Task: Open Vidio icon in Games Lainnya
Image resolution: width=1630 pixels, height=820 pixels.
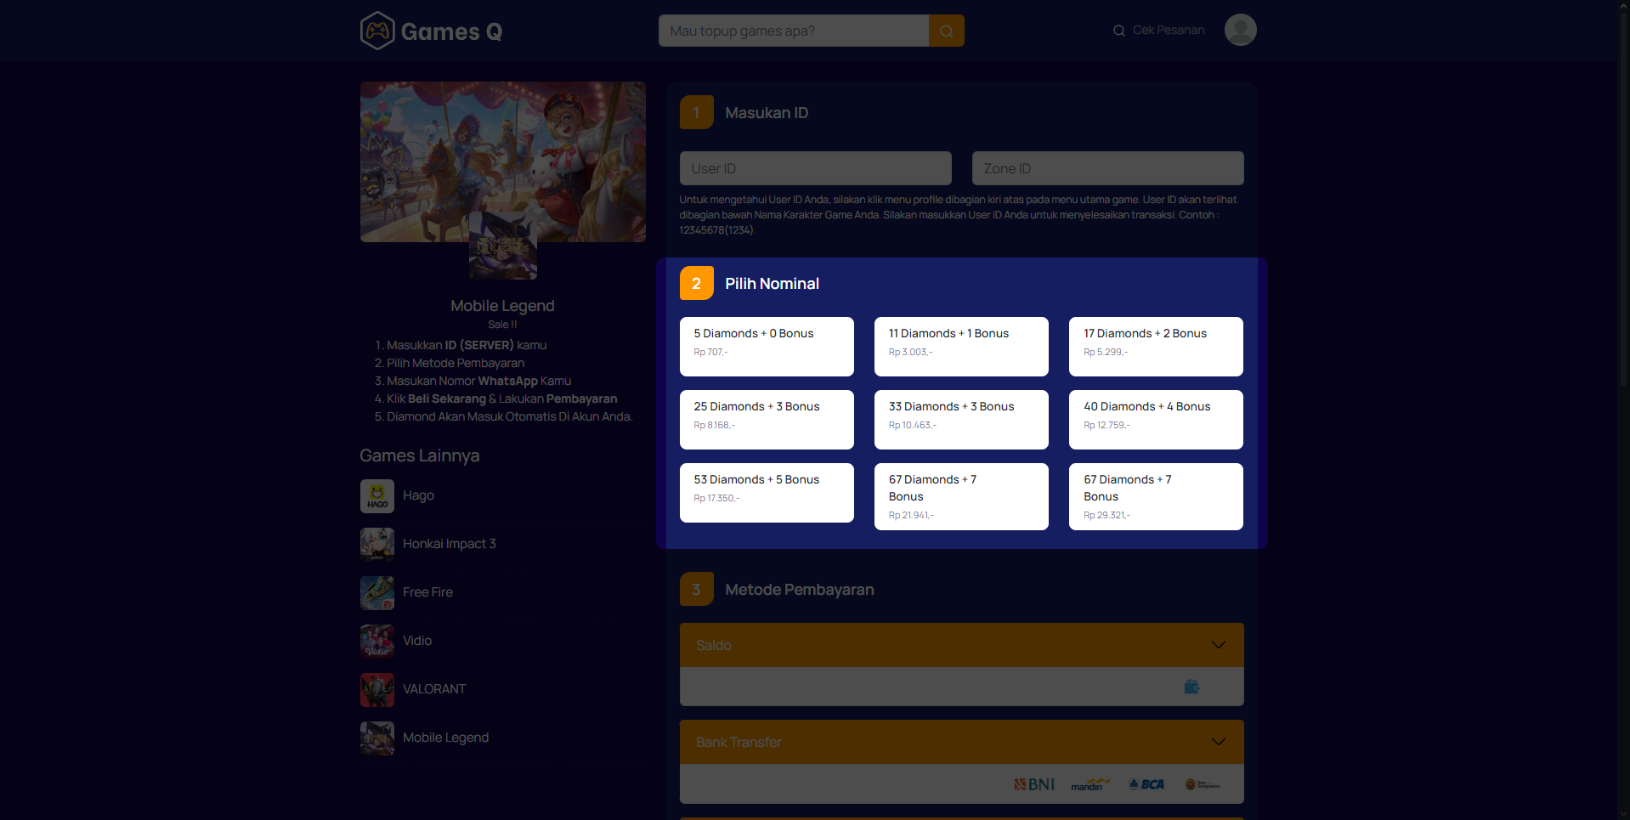Action: [377, 642]
